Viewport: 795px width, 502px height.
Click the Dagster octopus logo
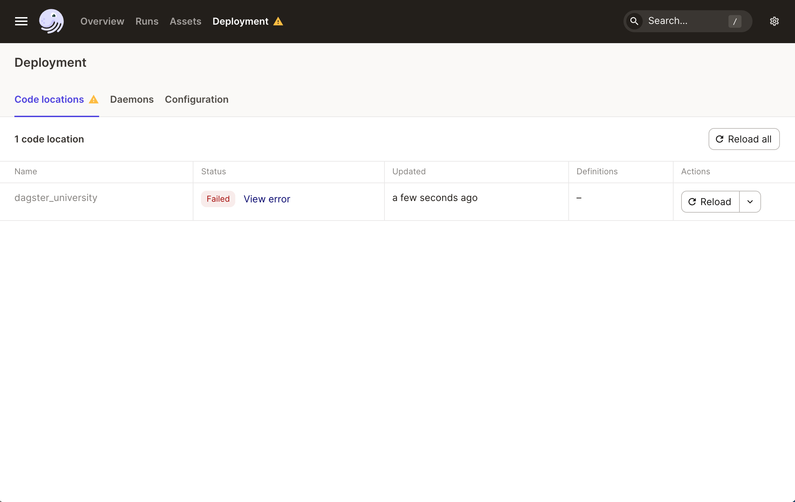[x=51, y=21]
